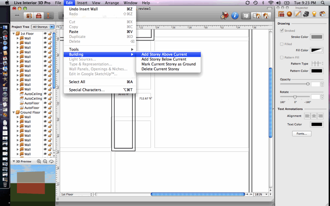Open the Fill Color swatch
Viewport: 330px width, 206px height.
(x=317, y=50)
